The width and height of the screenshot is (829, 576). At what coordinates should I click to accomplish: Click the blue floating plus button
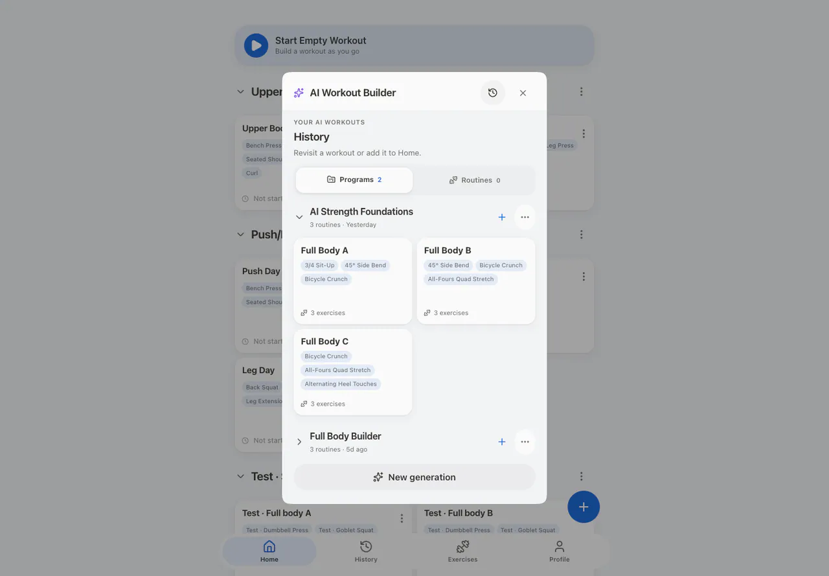tap(584, 507)
